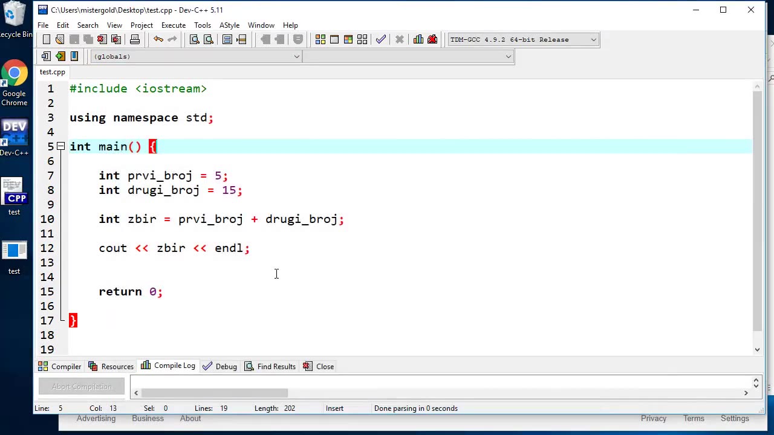774x435 pixels.
Task: Click line number 10 in the gutter
Action: click(x=47, y=219)
